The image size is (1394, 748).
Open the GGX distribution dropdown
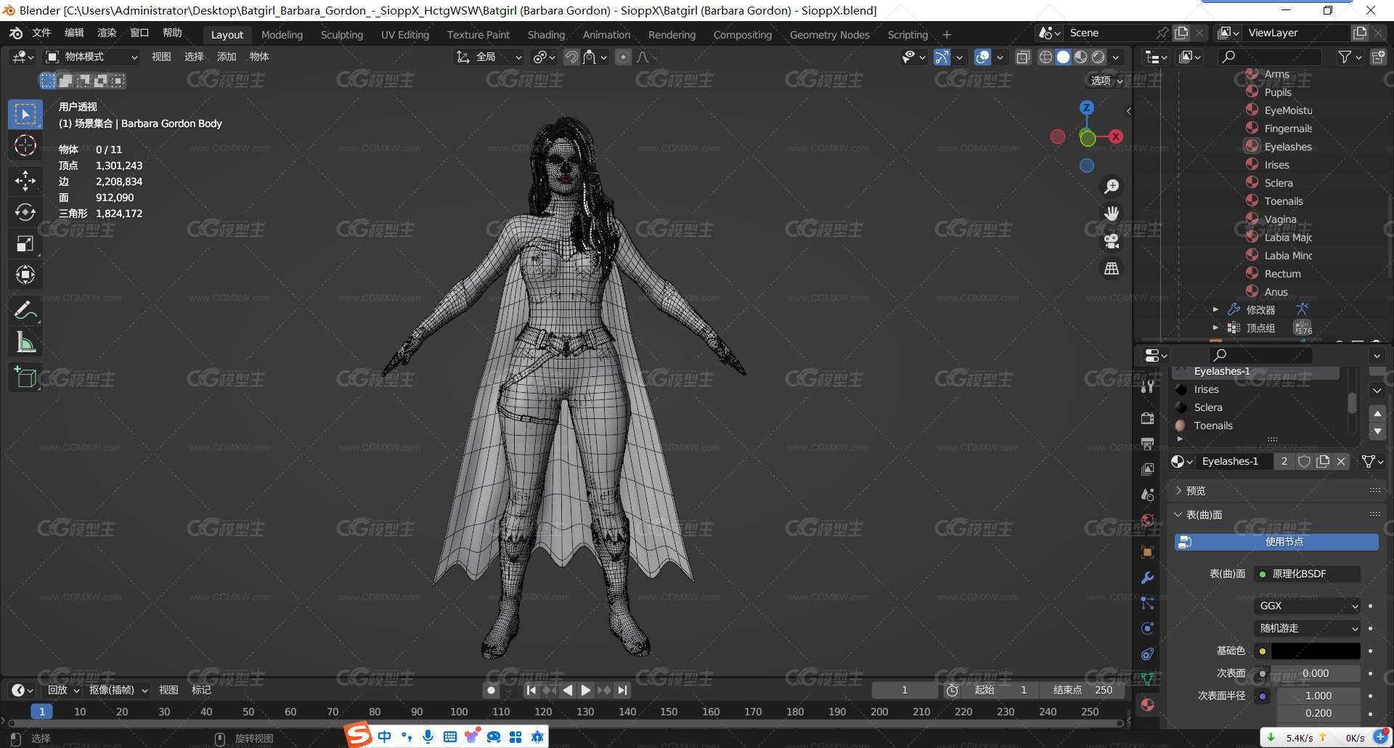[1308, 606]
